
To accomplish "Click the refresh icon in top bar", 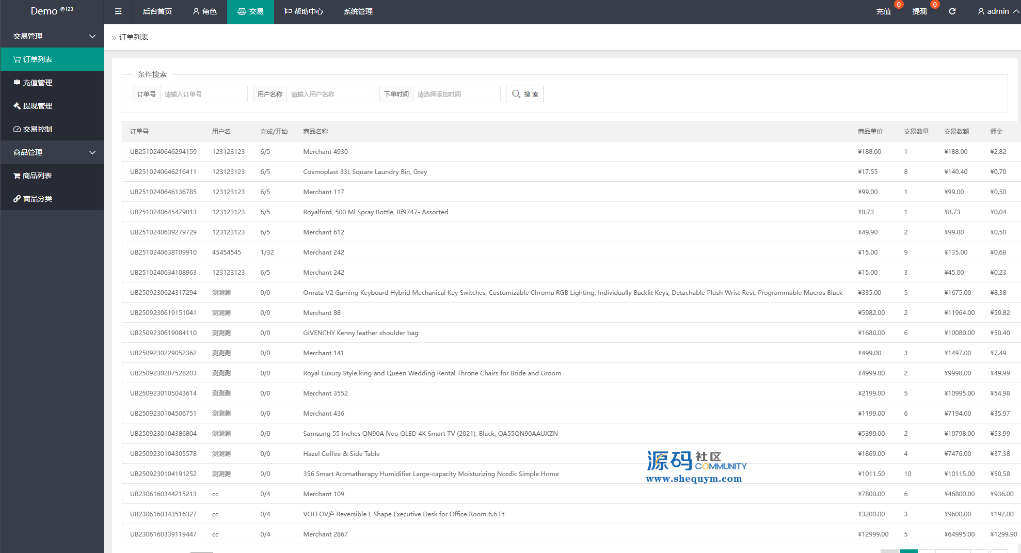I will pos(952,11).
